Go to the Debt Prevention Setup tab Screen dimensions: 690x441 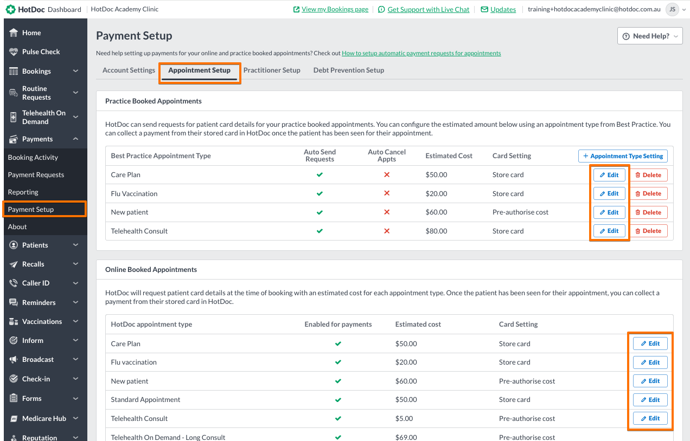click(x=349, y=70)
